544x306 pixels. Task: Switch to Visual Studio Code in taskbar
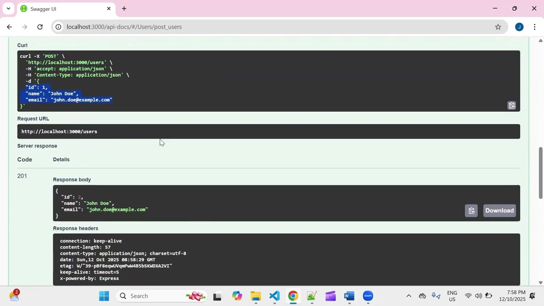(275, 296)
